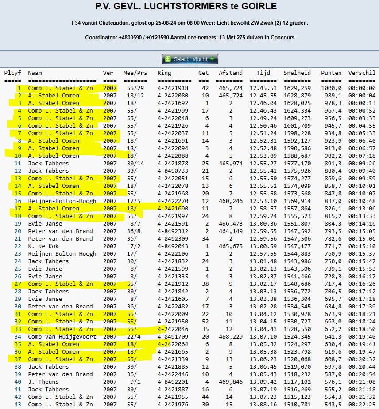Click Comb L. Stabel & Zn in place 1
This screenshot has height=409, width=379.
(60, 88)
